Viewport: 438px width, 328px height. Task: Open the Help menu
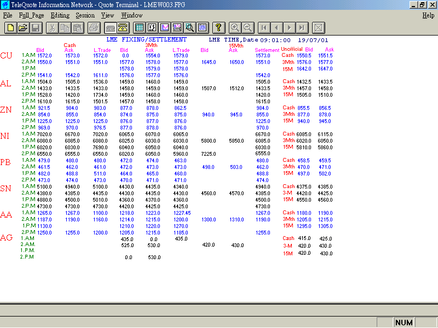tap(428, 15)
